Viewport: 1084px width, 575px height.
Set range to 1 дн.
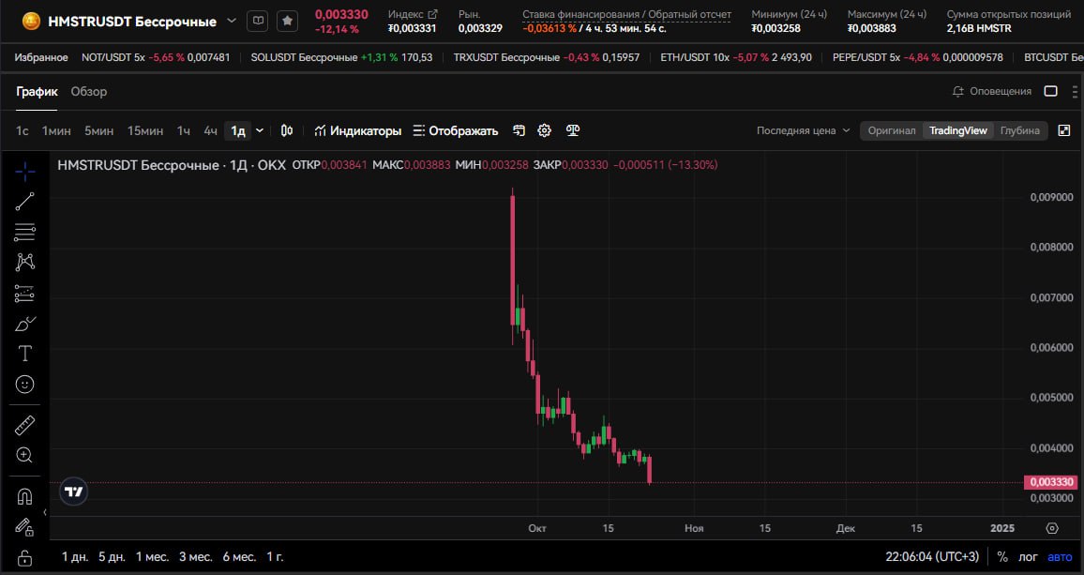tap(75, 557)
